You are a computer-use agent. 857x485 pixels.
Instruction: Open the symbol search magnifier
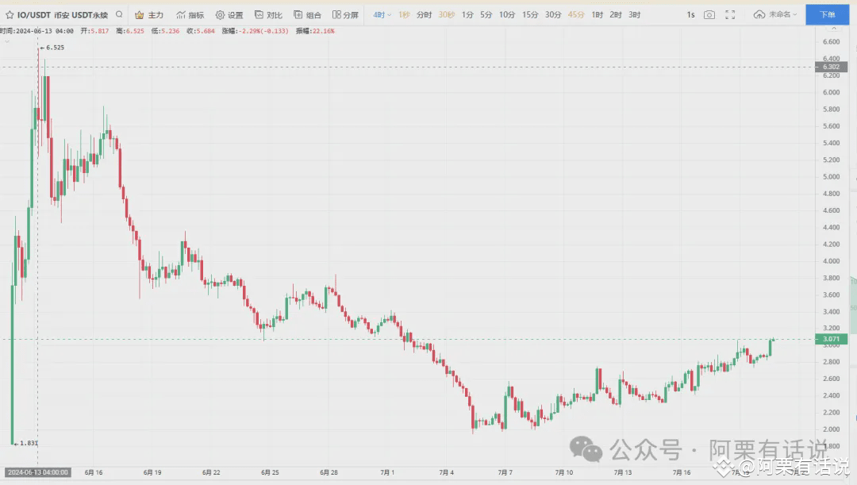(x=119, y=15)
